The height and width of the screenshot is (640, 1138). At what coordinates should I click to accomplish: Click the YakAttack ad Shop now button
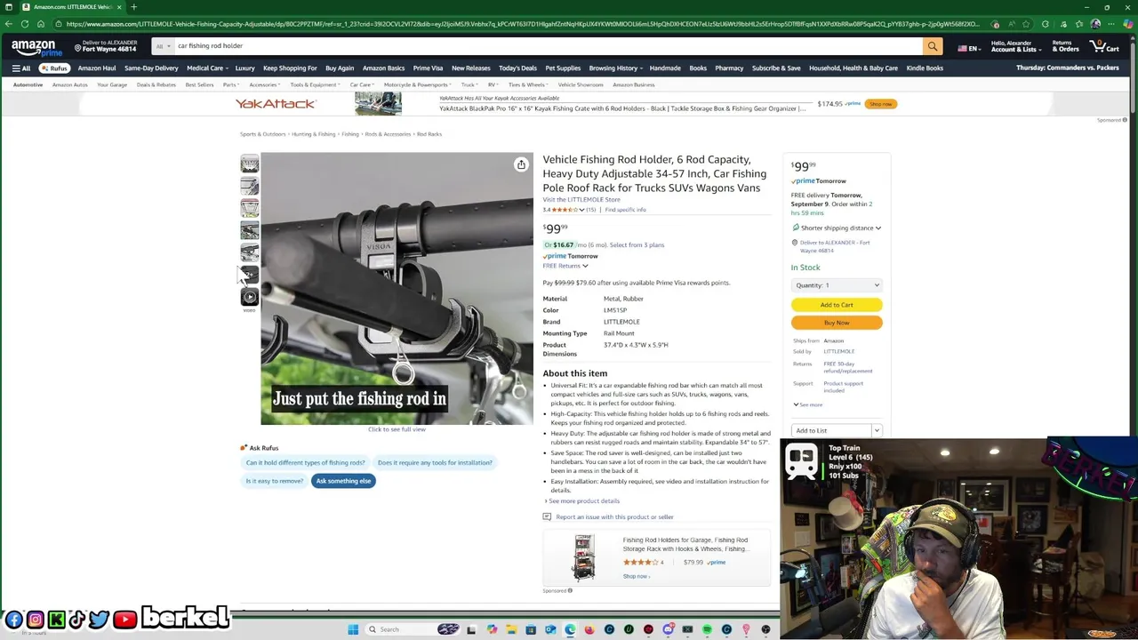pos(880,104)
